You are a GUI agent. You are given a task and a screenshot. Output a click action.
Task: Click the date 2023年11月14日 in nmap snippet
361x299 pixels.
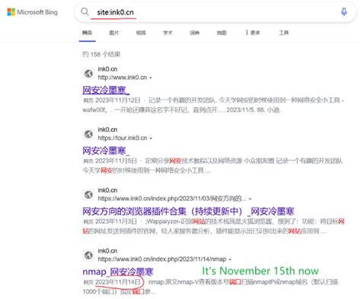click(118, 282)
